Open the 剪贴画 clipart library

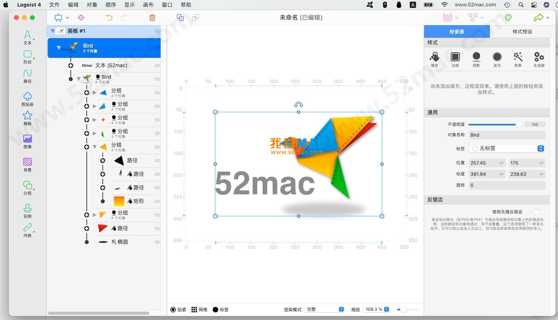(27, 99)
